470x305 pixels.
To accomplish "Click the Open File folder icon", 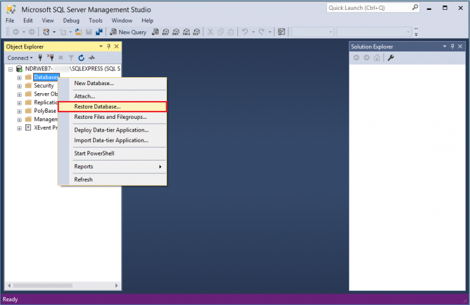I will (x=79, y=32).
